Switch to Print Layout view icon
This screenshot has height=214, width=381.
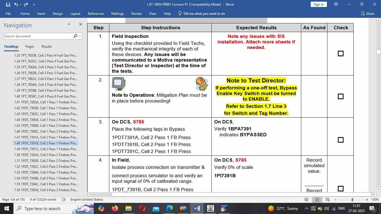point(317,200)
